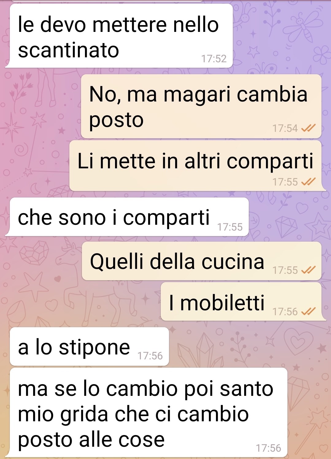Tap the 17:55 timestamp beside 'Quelli della cucina'
Image resolution: width=331 pixels, height=459 pixels.
pyautogui.click(x=285, y=270)
